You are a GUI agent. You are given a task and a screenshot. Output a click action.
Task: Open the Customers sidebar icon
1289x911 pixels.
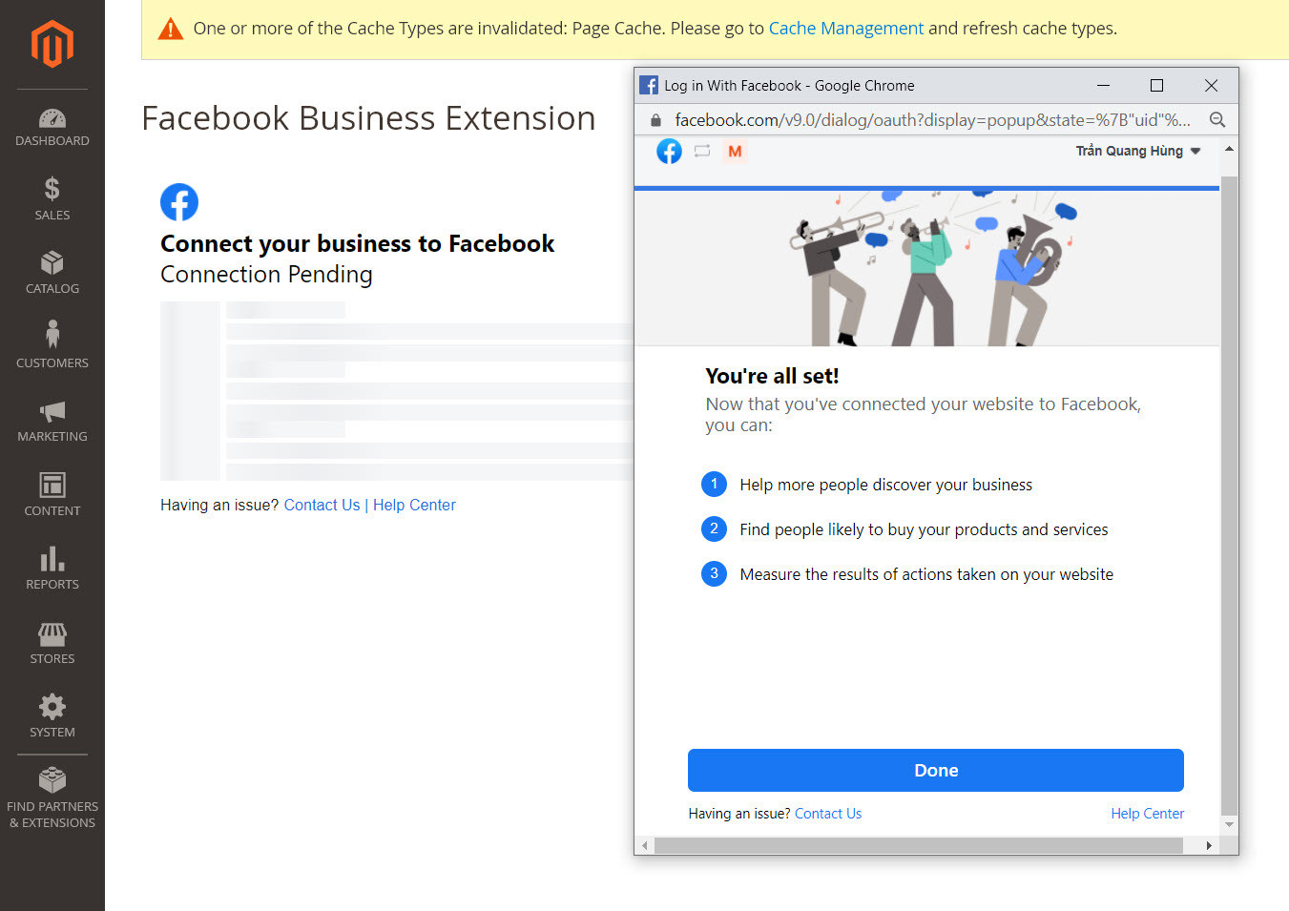52,332
